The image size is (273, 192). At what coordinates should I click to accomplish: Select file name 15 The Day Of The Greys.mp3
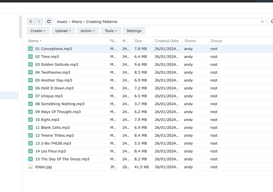point(63,159)
